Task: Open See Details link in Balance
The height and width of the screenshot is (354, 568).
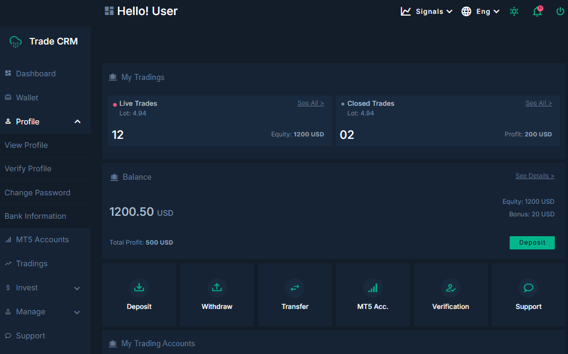Action: 534,176
